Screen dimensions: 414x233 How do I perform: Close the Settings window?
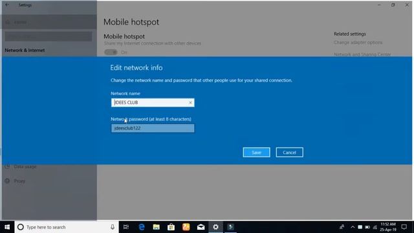[407, 5]
